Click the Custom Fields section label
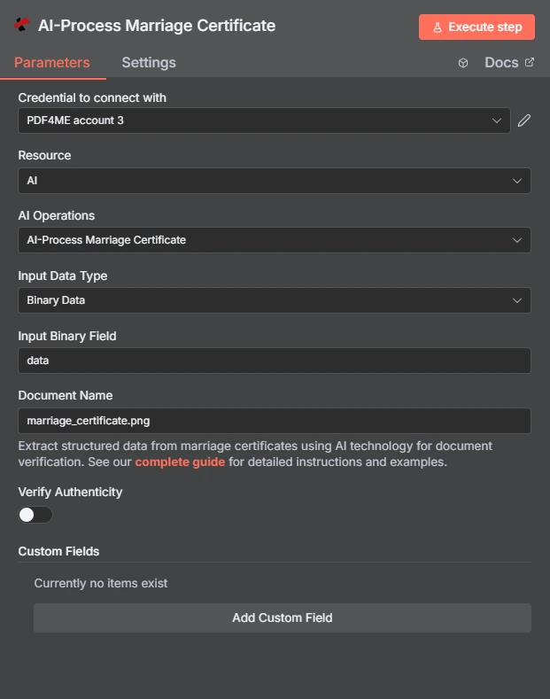550x699 pixels. tap(58, 551)
